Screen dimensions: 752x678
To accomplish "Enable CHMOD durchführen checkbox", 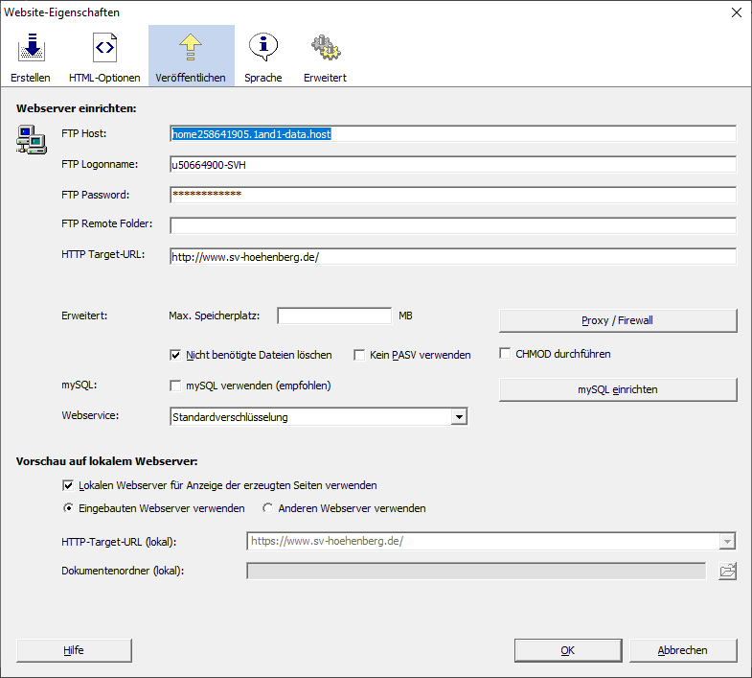I will [506, 354].
